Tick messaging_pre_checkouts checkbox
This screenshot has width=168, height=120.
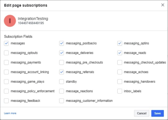coord(62,62)
